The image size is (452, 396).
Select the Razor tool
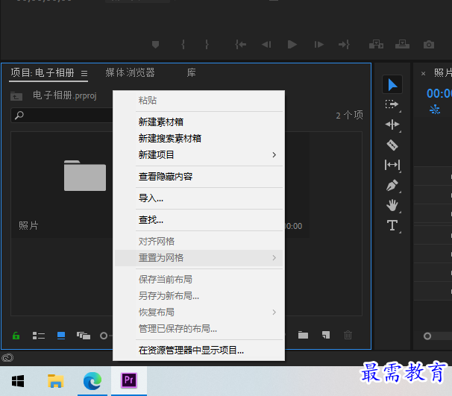tap(392, 145)
